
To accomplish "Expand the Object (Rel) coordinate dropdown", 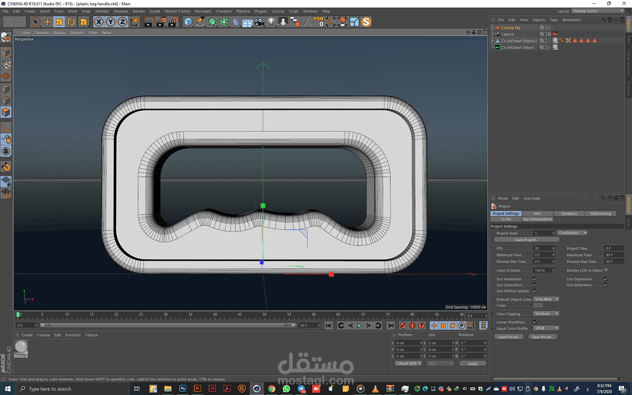I will click(410, 363).
